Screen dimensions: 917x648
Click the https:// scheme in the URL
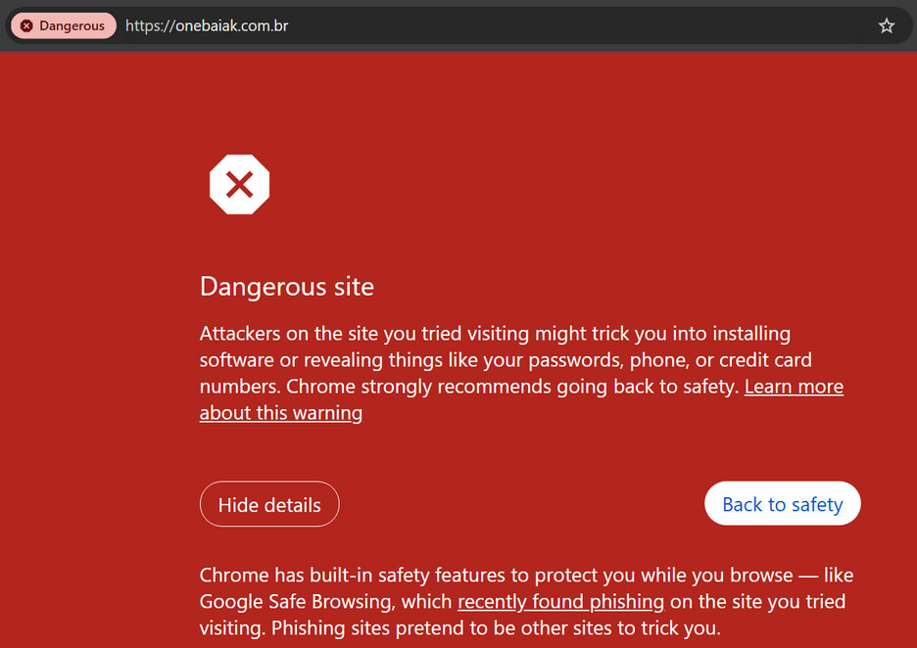(149, 26)
